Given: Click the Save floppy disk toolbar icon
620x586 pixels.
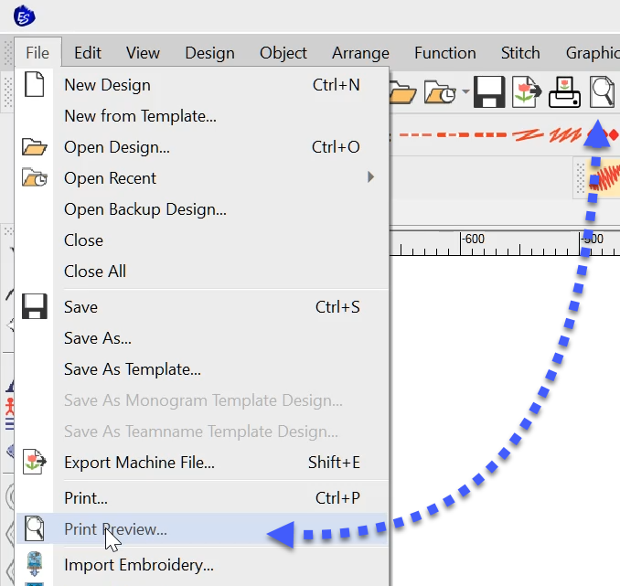Looking at the screenshot, I should click(x=489, y=92).
